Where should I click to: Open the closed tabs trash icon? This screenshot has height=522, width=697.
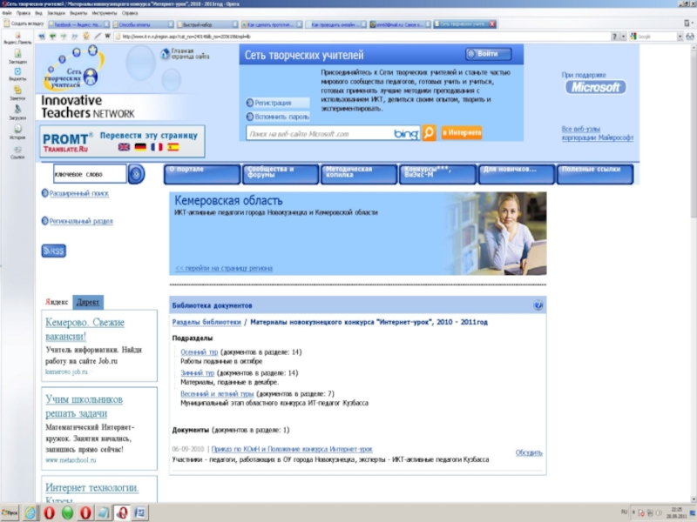(x=688, y=23)
